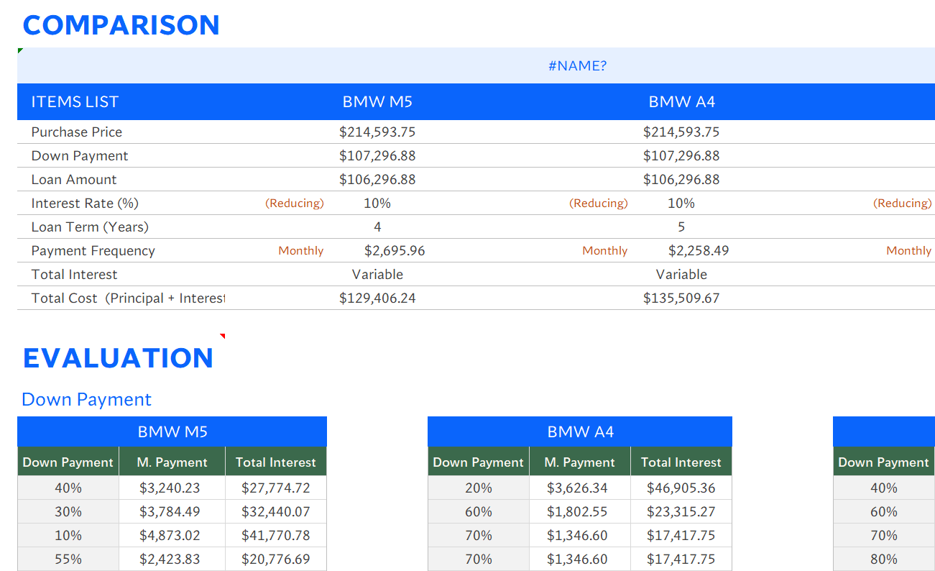935x571 pixels.
Task: Select the COMPARISON title heading
Action: tap(121, 25)
